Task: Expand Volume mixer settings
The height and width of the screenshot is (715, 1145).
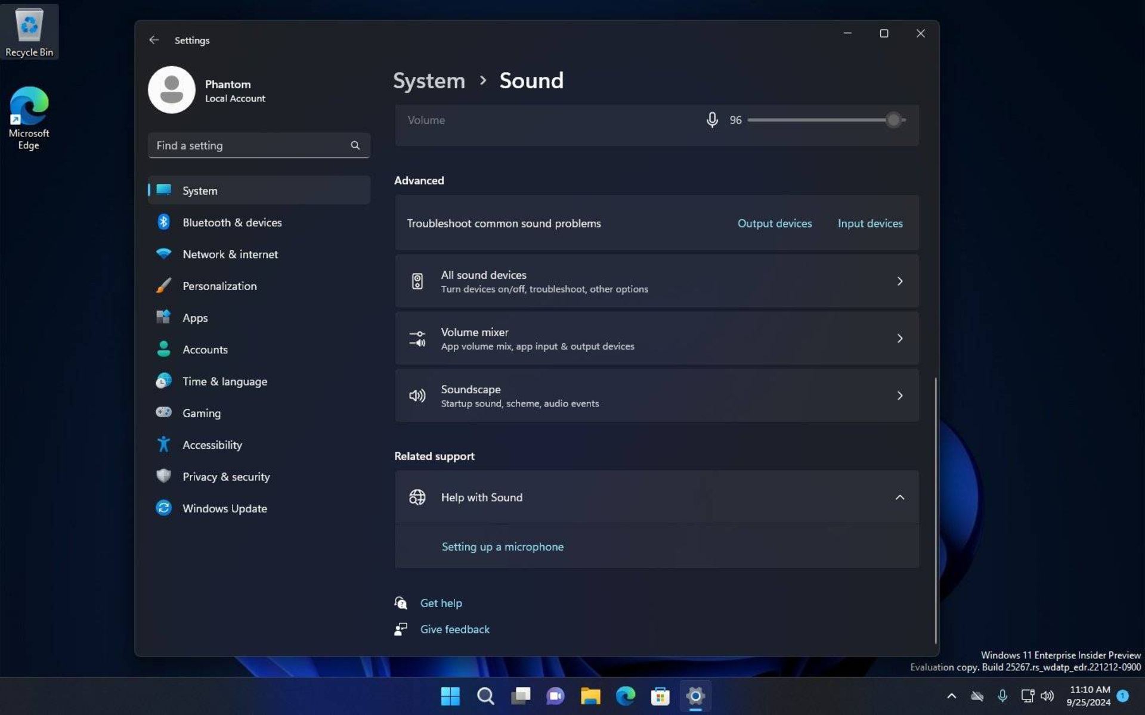Action: (899, 338)
